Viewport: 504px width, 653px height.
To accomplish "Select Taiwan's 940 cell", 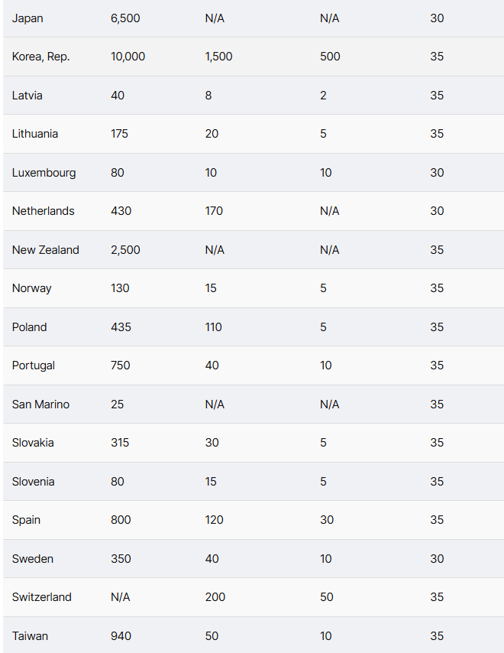I will (121, 636).
